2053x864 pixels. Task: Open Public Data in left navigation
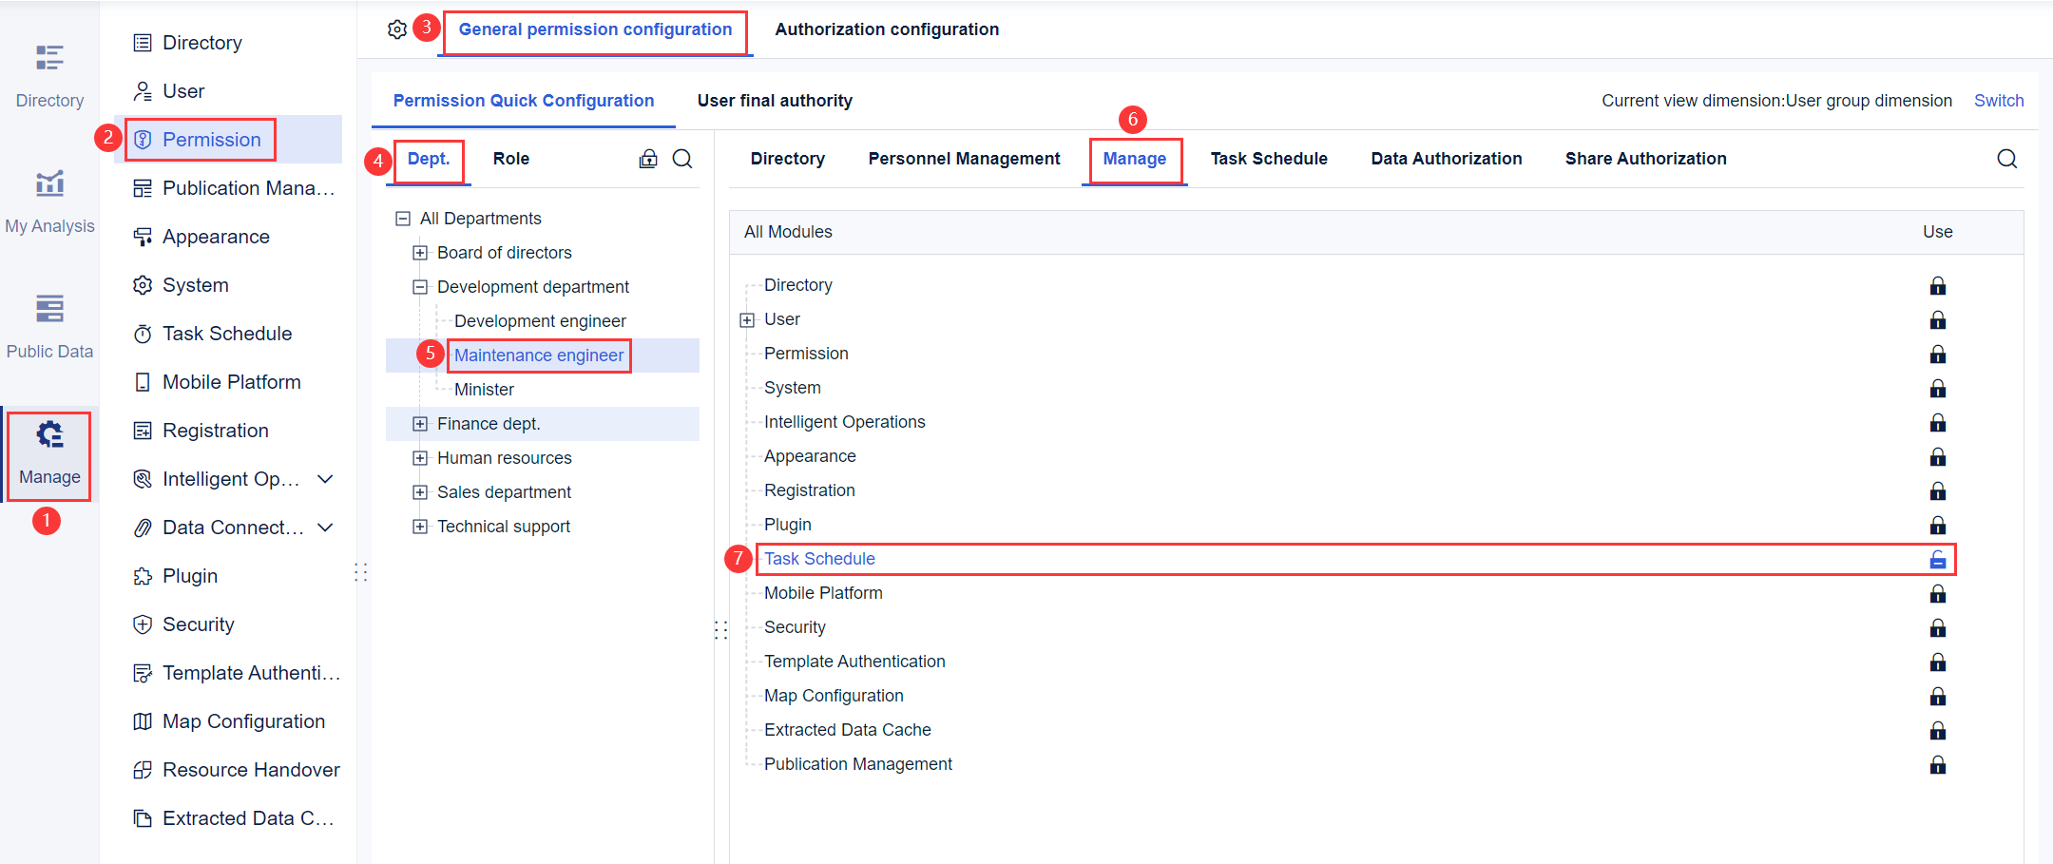point(49,325)
